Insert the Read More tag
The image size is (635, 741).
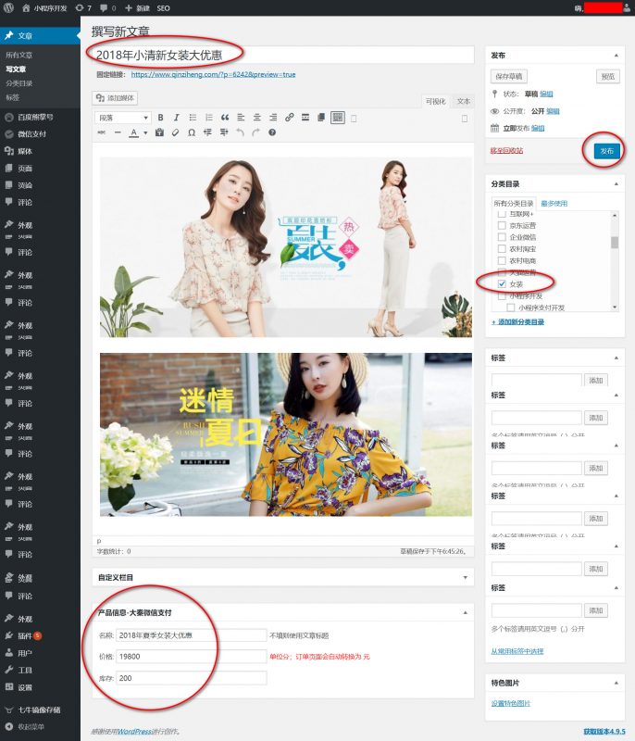(x=305, y=118)
